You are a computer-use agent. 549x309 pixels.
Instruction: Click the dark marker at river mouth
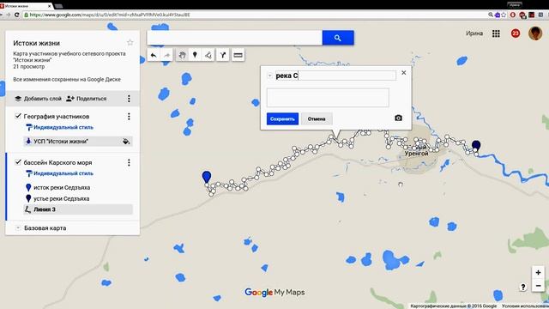pos(476,146)
